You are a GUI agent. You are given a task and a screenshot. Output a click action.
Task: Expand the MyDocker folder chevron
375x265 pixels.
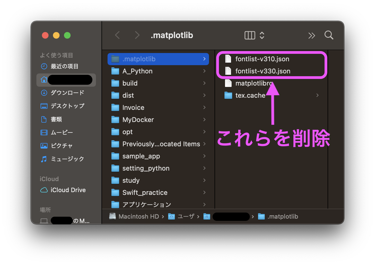point(204,120)
